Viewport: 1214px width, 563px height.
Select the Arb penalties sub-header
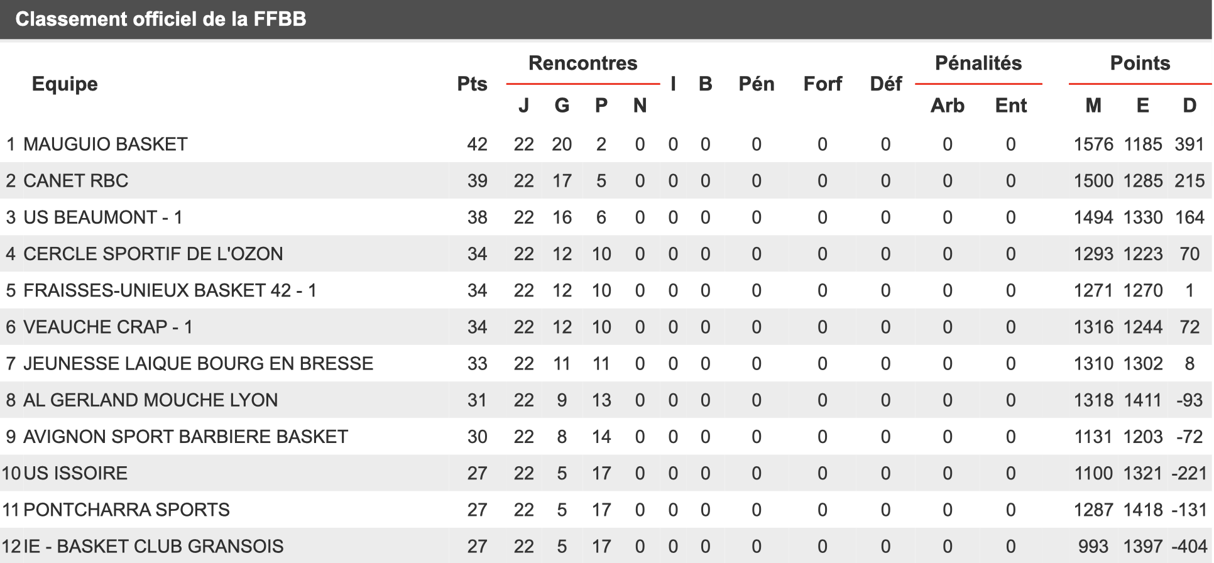tap(948, 106)
